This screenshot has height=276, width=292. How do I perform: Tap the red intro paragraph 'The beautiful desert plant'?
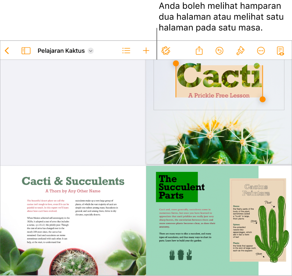coord(48,206)
